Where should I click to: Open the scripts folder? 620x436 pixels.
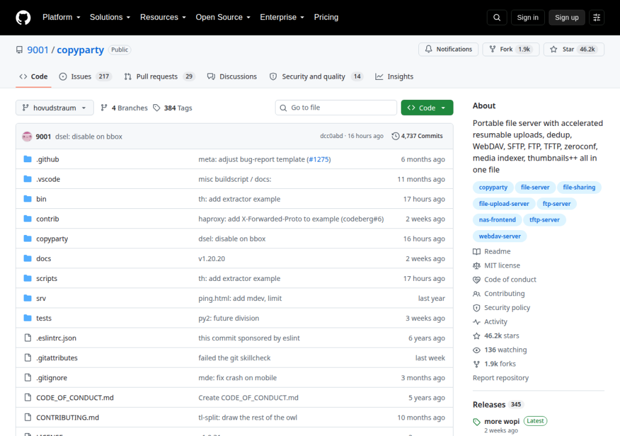[47, 278]
